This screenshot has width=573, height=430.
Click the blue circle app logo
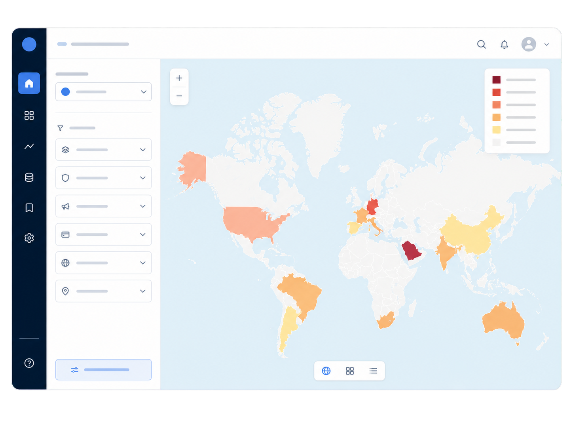coord(29,44)
